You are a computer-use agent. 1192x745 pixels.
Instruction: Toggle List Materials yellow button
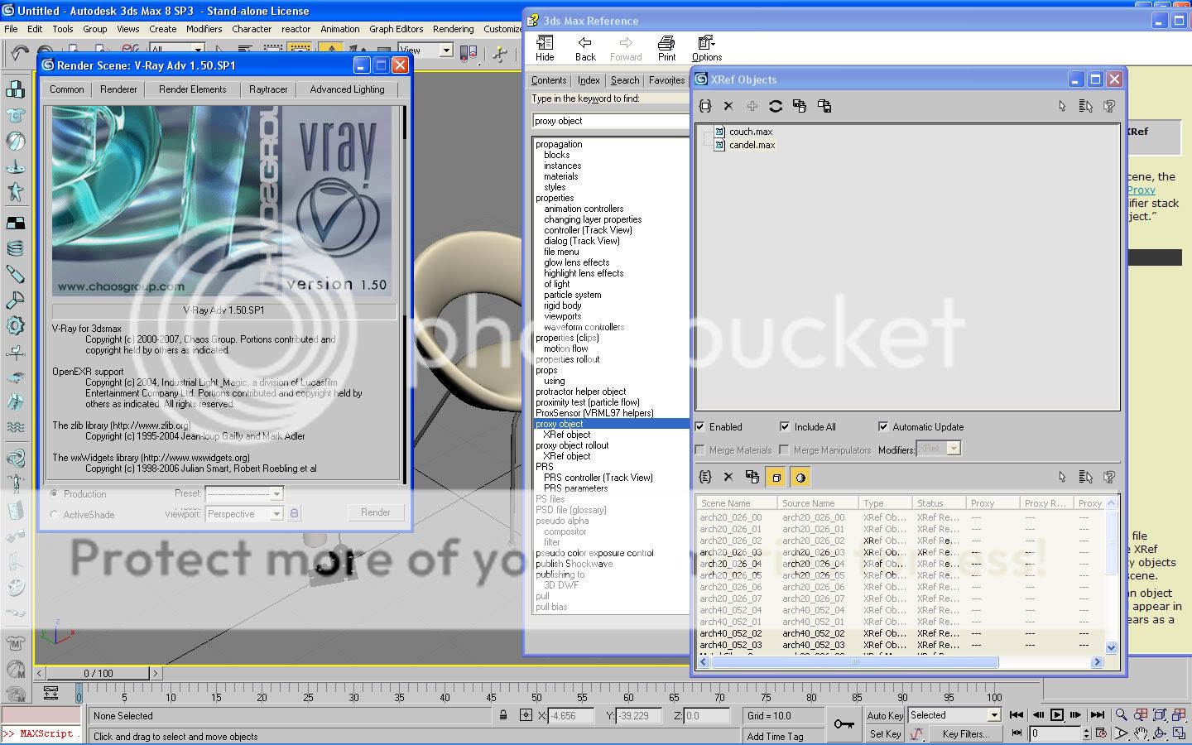tap(800, 477)
